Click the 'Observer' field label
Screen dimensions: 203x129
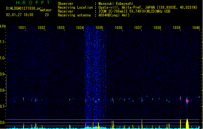point(66,4)
